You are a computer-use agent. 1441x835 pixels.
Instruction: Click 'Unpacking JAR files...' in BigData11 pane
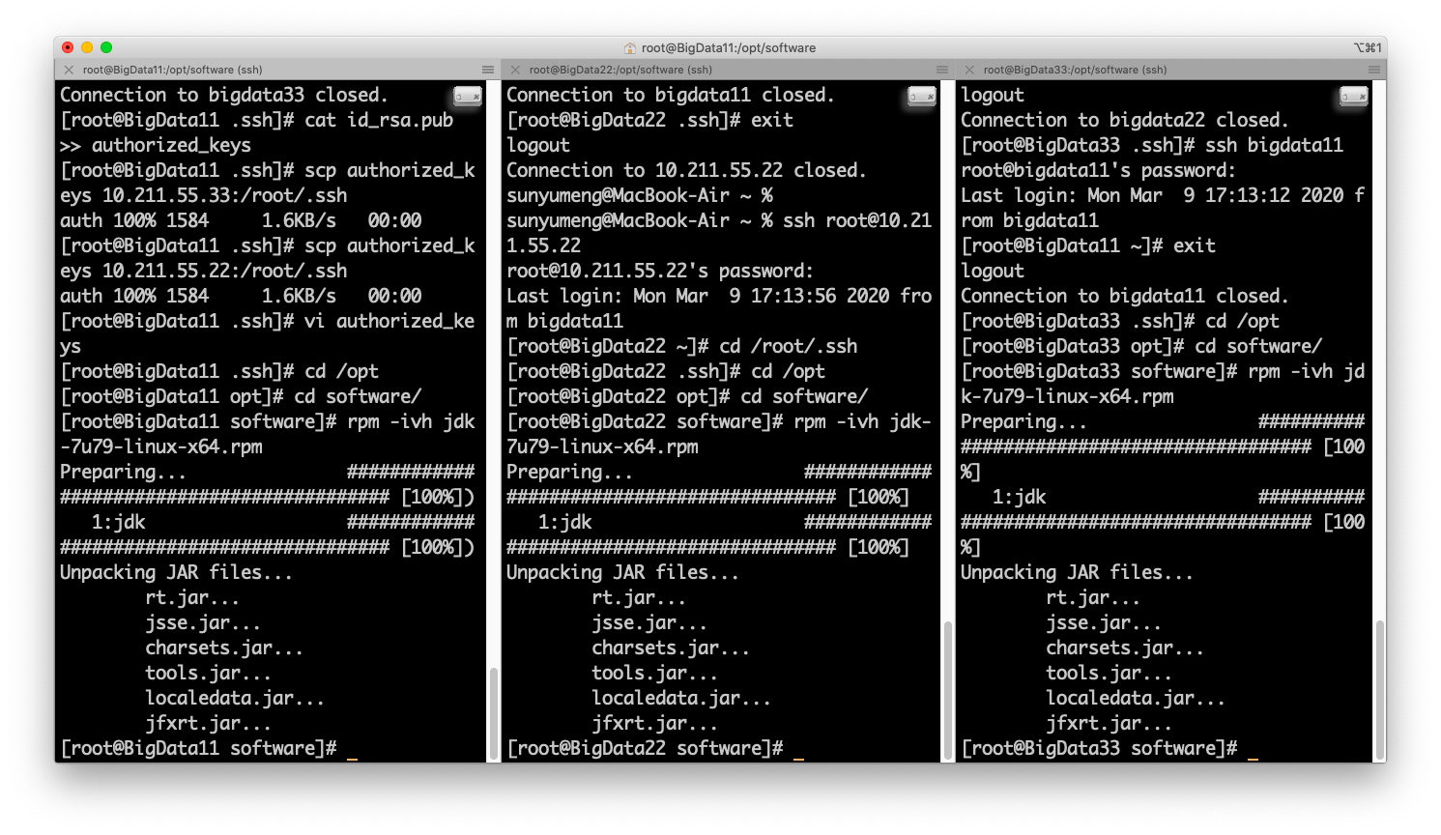pyautogui.click(x=176, y=572)
